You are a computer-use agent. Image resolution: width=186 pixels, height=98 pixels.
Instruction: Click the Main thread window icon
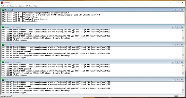(3, 10)
